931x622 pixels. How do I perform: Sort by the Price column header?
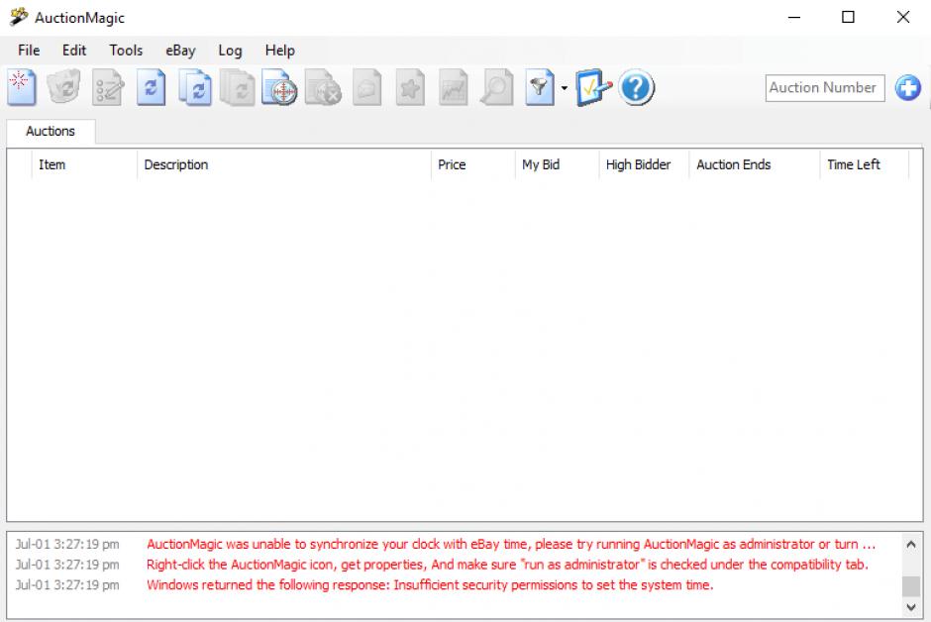(x=472, y=165)
